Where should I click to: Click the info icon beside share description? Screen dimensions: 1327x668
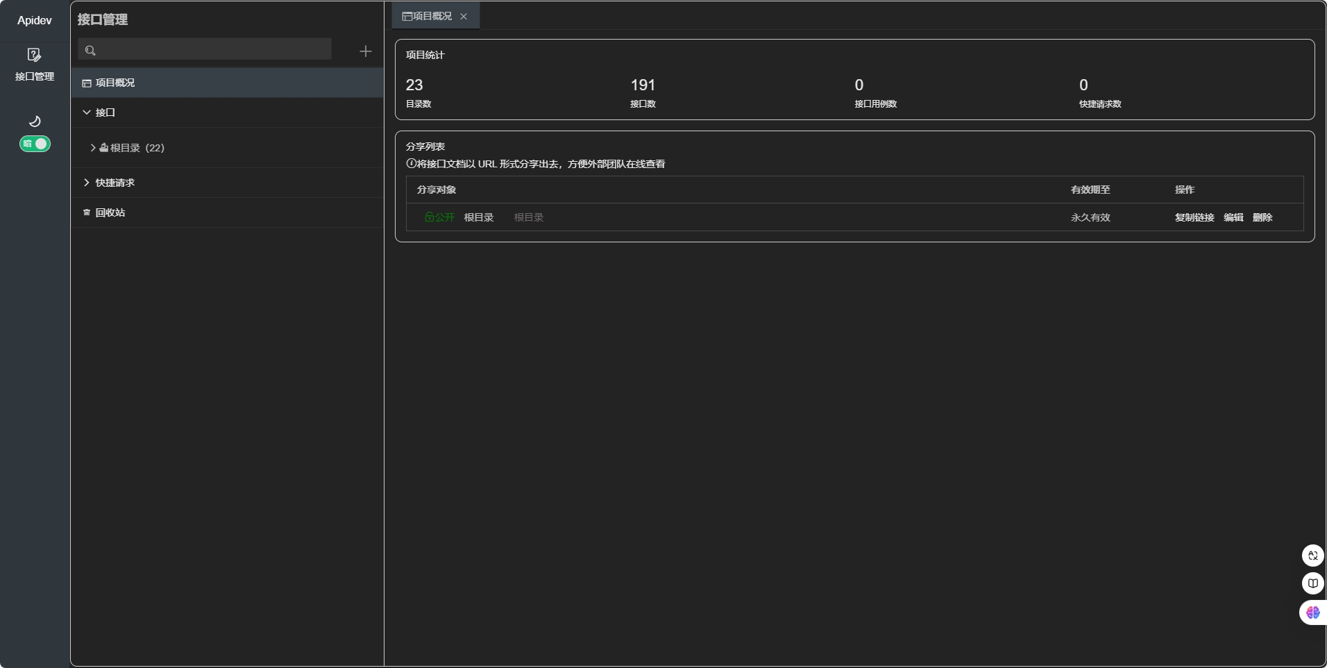(x=411, y=164)
